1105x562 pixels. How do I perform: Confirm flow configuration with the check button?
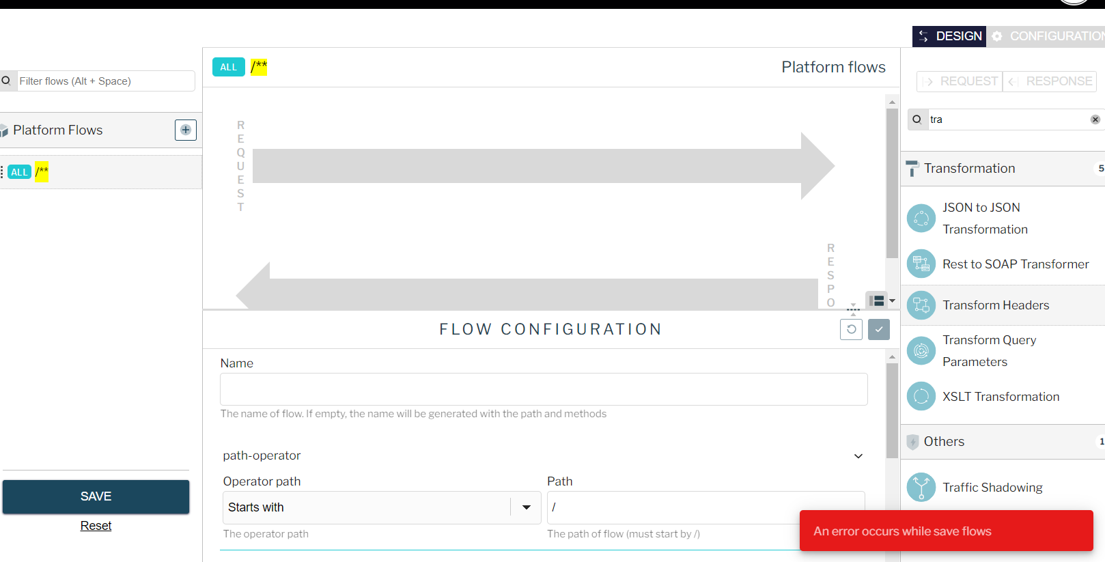[x=878, y=329]
